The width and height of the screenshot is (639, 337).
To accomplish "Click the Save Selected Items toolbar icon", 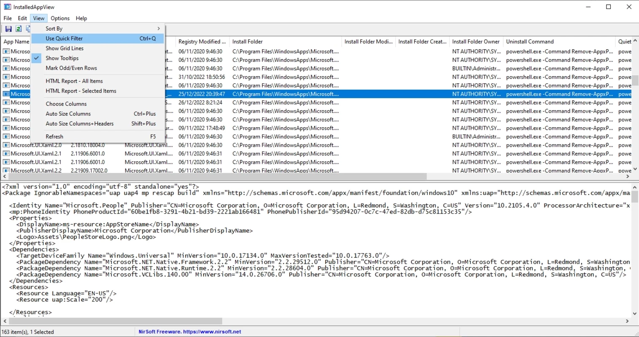I will point(8,29).
